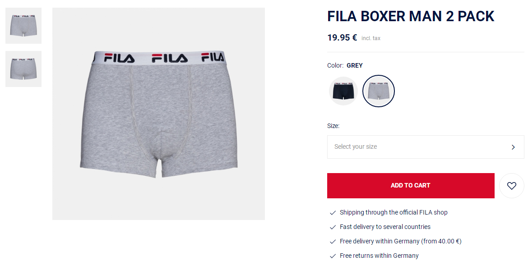Expand size options with the chevron arrow
The image size is (528, 279).
[513, 147]
